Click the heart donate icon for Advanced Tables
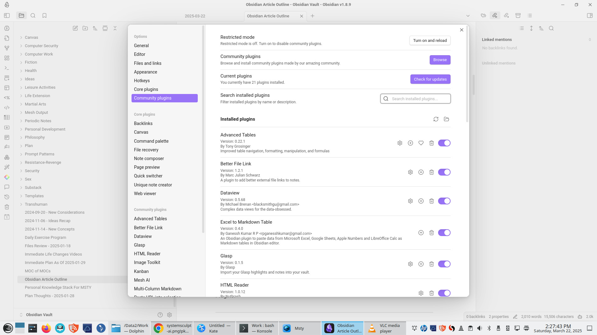 tap(421, 143)
